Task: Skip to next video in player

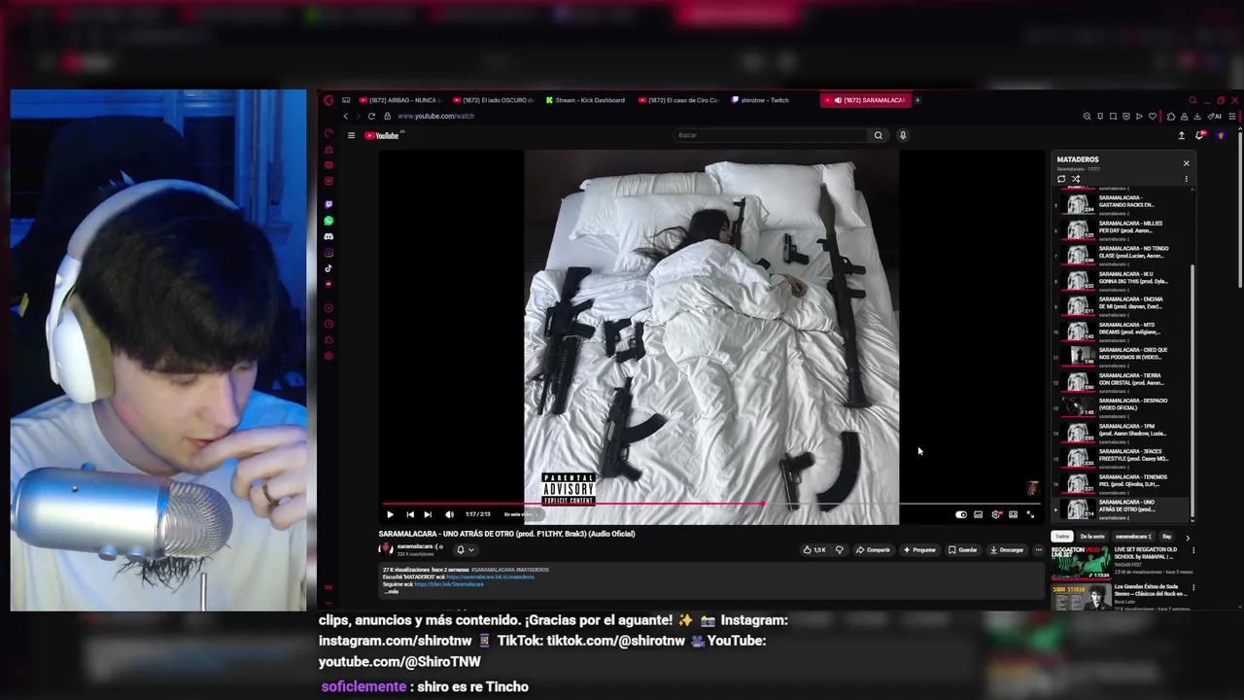Action: click(x=428, y=514)
